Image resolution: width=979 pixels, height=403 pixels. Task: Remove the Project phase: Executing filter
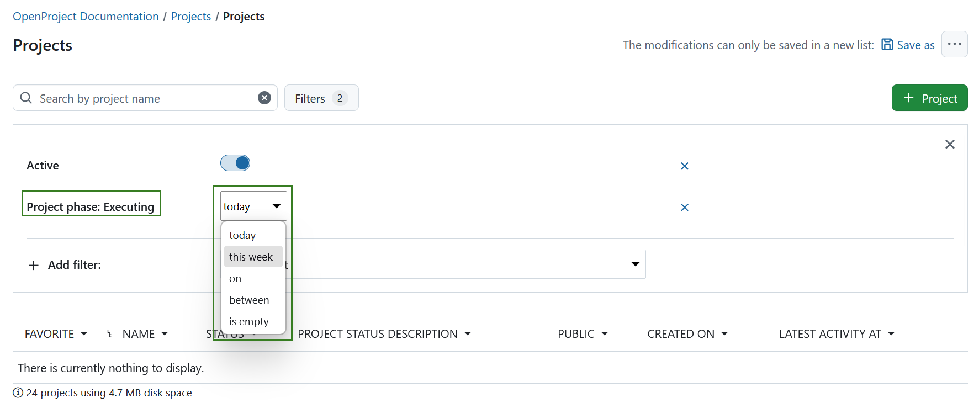684,208
